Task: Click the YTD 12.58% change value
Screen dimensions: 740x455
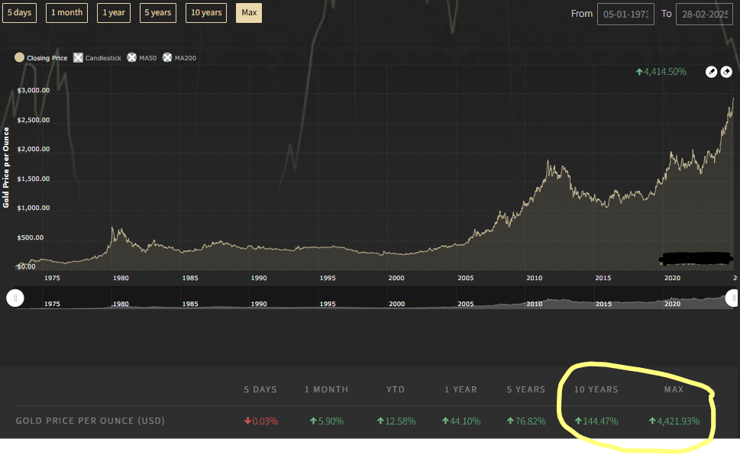Action: (x=396, y=421)
